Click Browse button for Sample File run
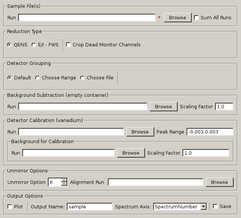 click(x=177, y=18)
